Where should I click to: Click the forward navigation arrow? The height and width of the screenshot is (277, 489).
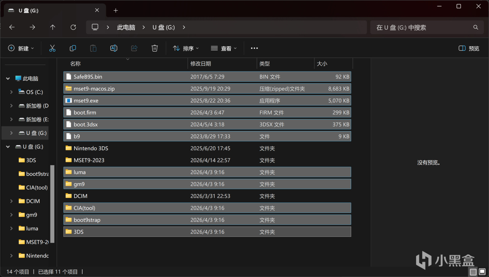32,28
